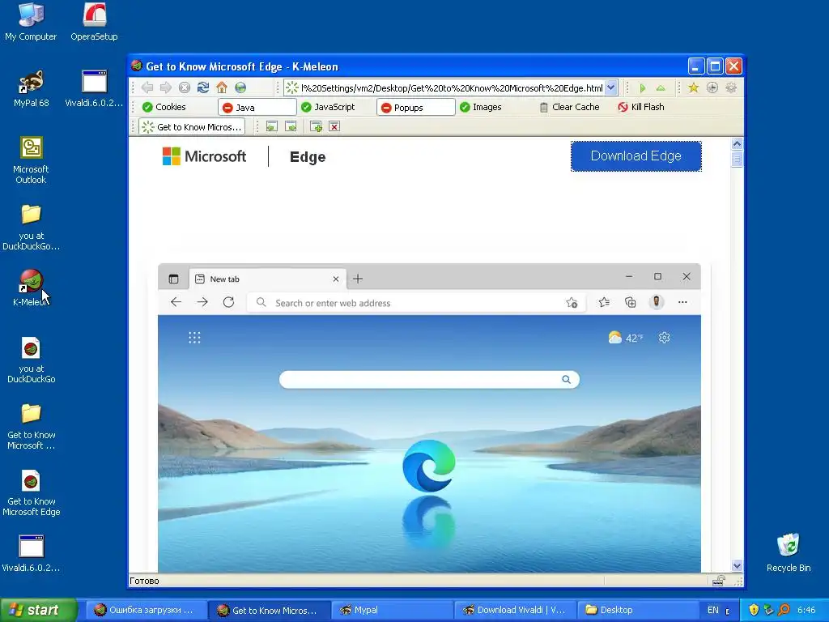The image size is (829, 622).
Task: Select the OperaSetup desktop icon
Action: [94, 22]
